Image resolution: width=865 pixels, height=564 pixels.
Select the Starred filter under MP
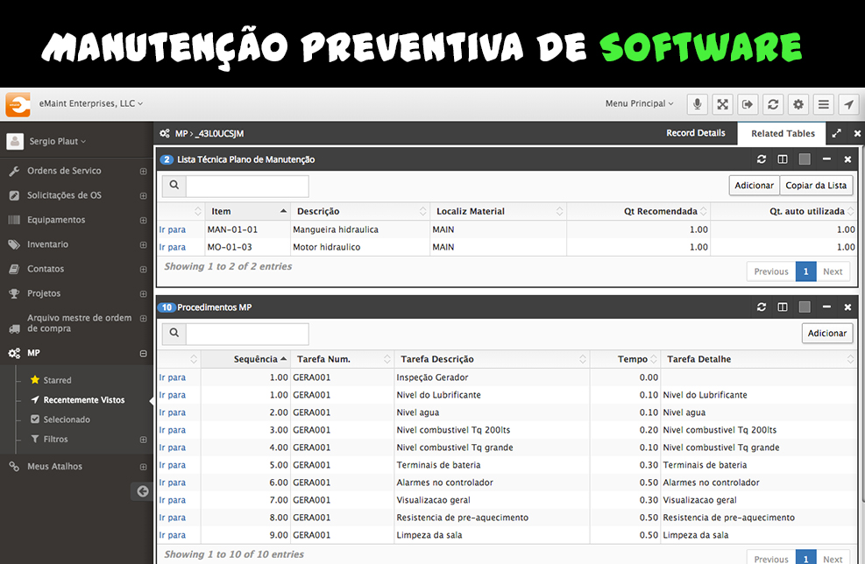57,380
